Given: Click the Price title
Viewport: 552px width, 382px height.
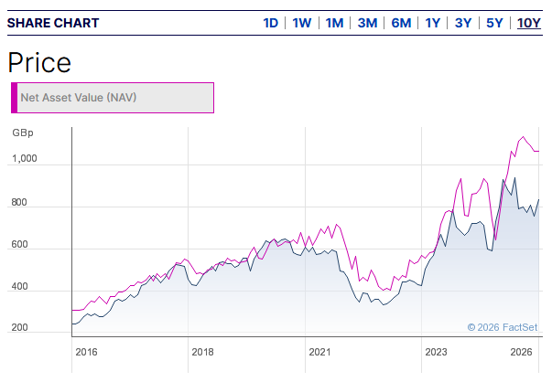Looking at the screenshot, I should pyautogui.click(x=39, y=63).
